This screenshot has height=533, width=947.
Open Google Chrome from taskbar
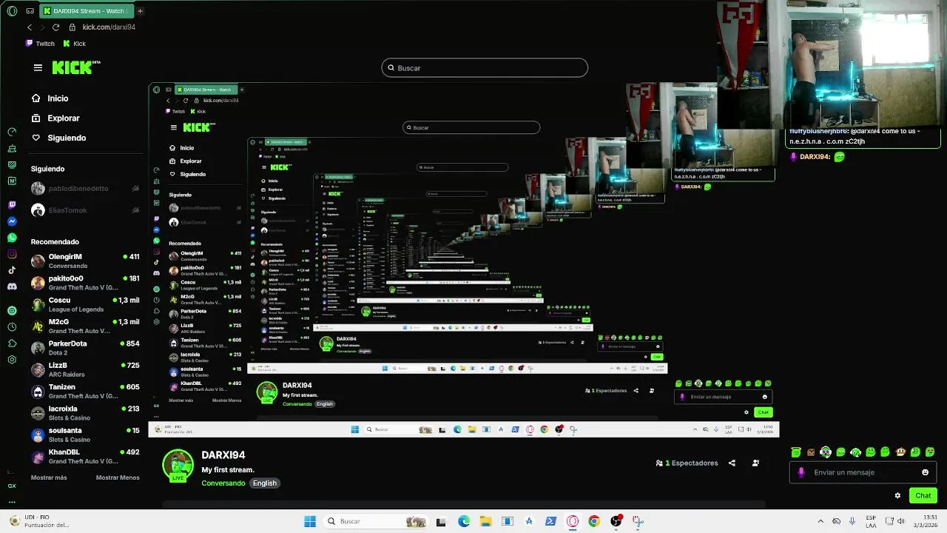(594, 521)
